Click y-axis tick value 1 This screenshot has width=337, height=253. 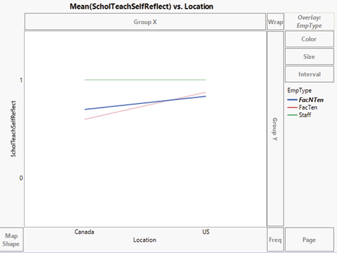[21, 80]
